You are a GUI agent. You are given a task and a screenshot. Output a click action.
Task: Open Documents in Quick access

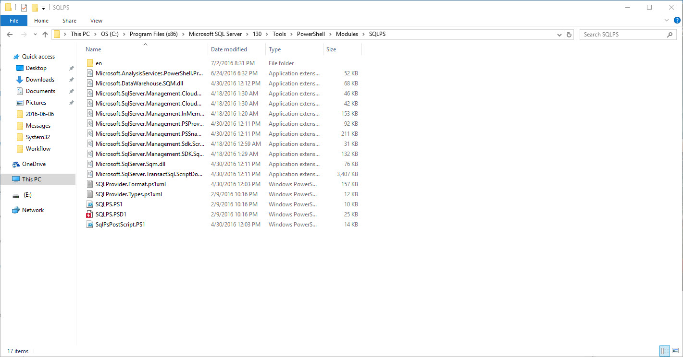[40, 91]
